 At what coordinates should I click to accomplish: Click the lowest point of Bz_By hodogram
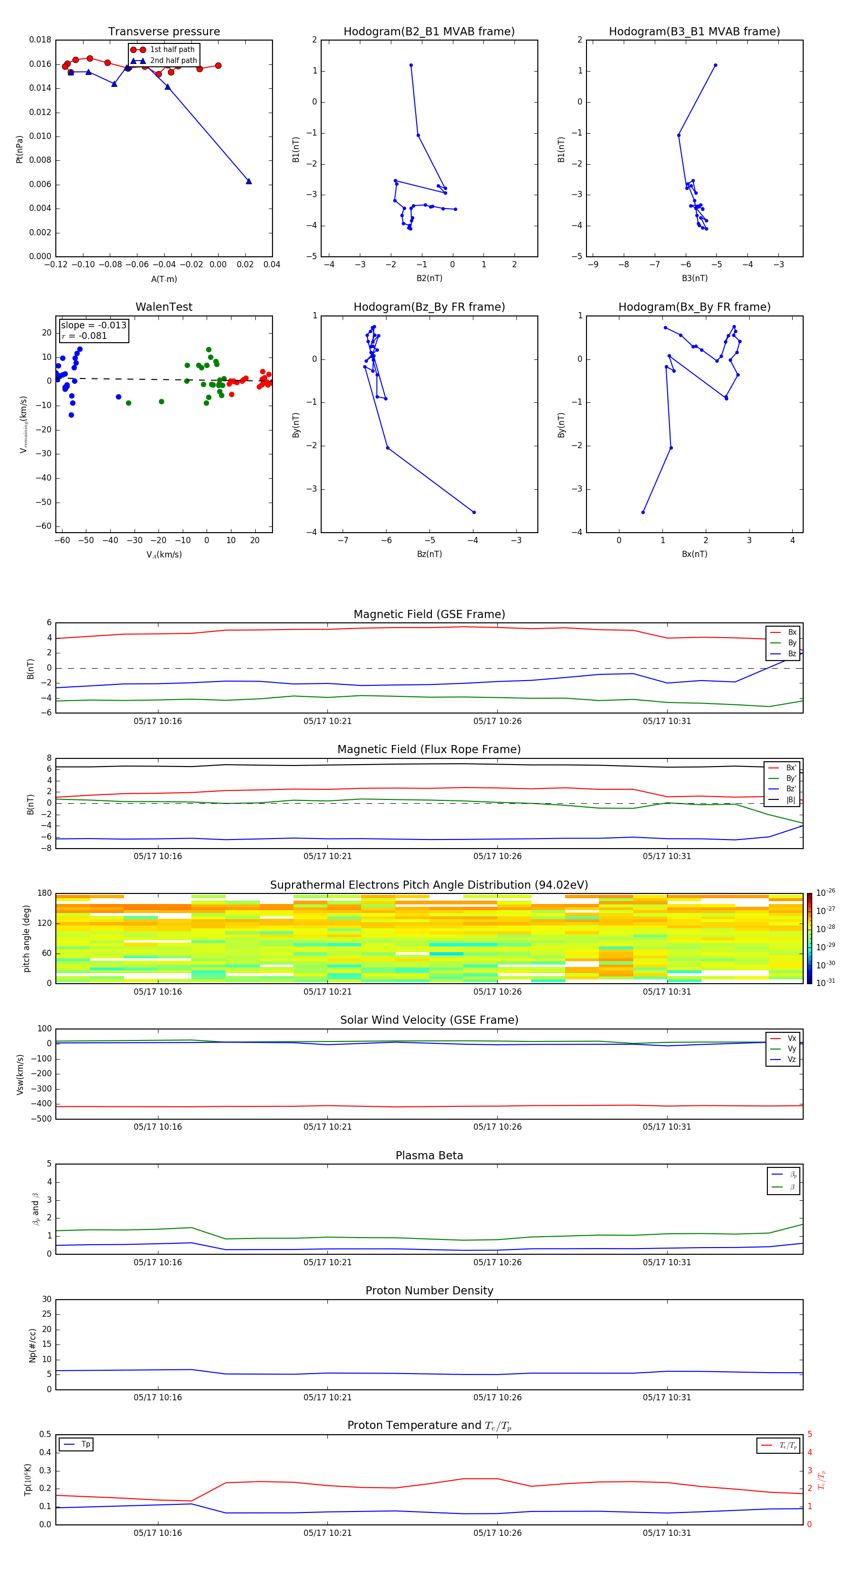[474, 513]
